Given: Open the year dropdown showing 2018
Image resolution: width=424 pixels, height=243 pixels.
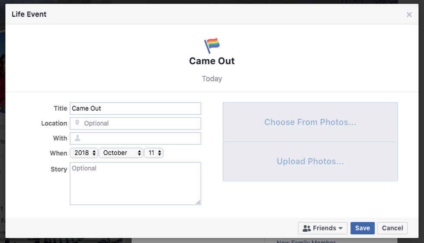Looking at the screenshot, I should [x=85, y=153].
